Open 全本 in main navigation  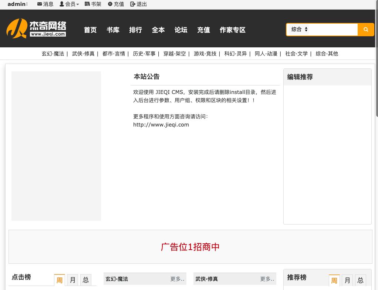point(158,30)
